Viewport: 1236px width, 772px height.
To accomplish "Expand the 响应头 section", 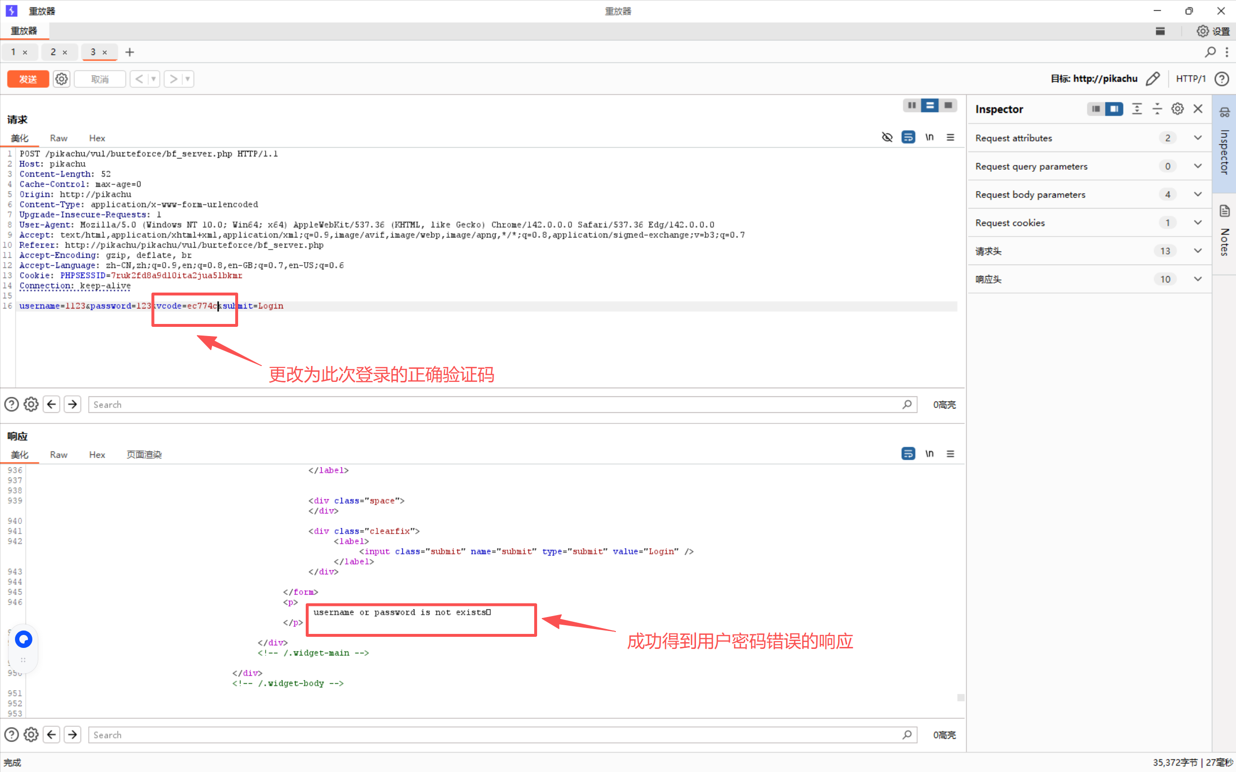I will tap(1198, 279).
